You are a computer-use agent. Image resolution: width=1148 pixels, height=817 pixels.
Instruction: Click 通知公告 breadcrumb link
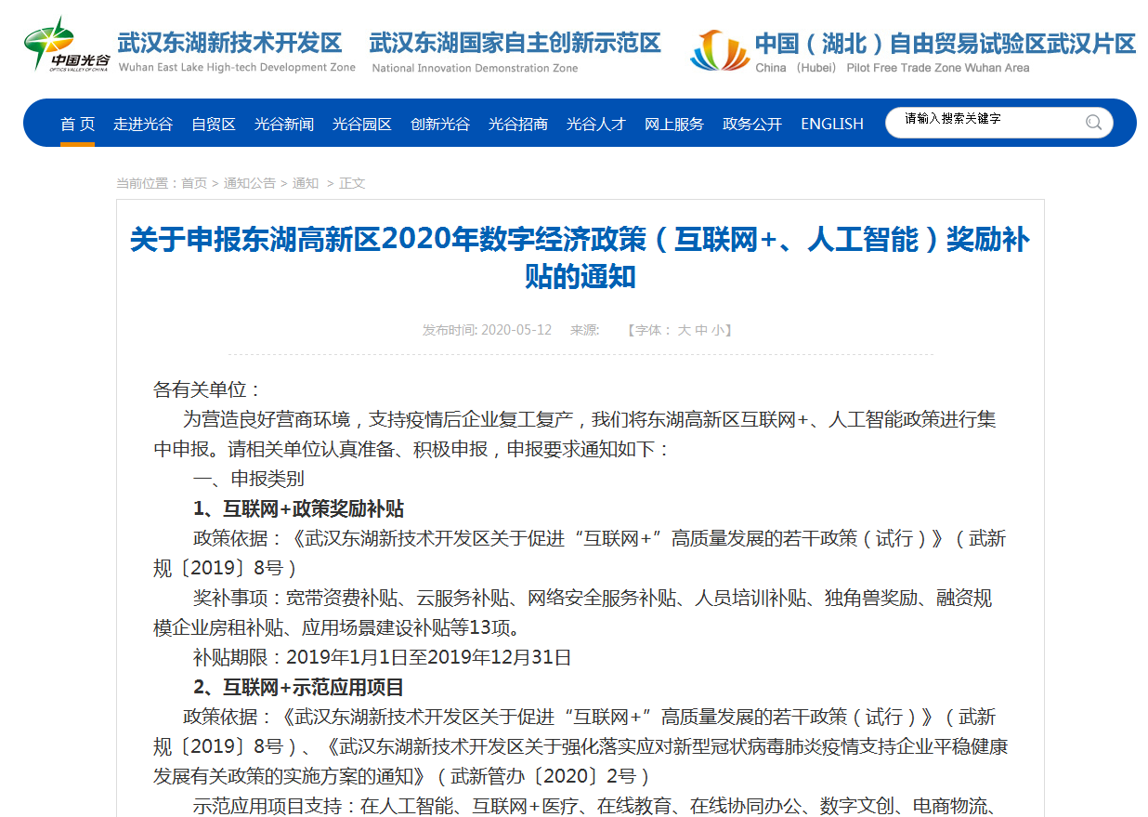pyautogui.click(x=249, y=183)
